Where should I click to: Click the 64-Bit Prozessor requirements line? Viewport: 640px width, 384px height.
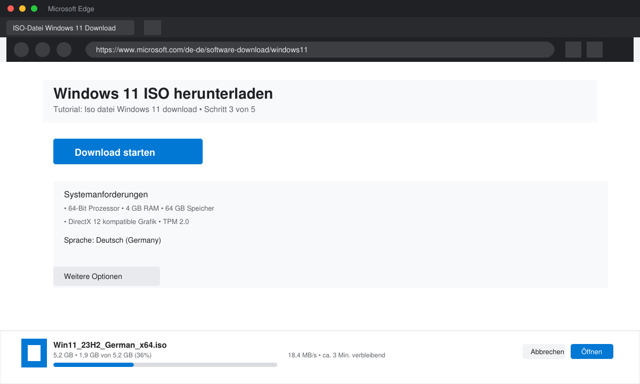(139, 208)
